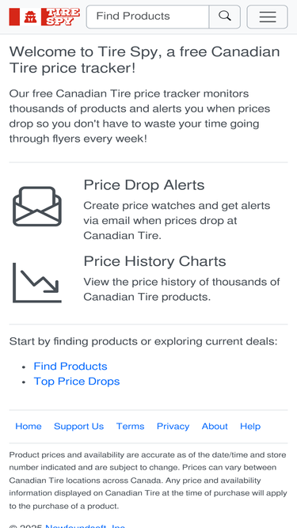
Task: Click the magnifying glass search button
Action: click(x=225, y=17)
